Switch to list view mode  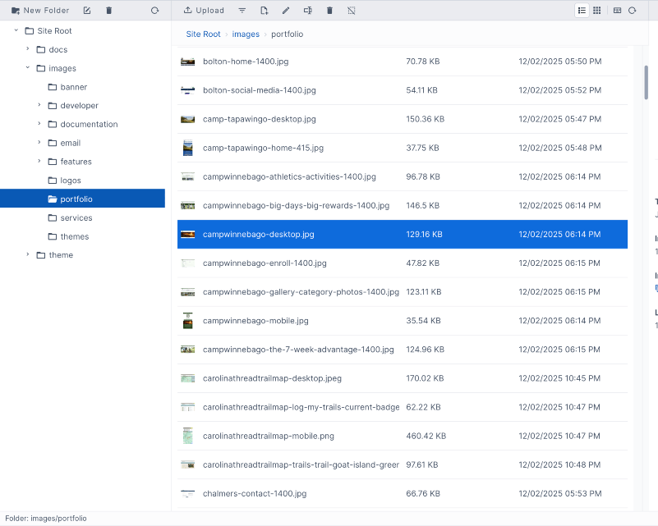pos(582,10)
